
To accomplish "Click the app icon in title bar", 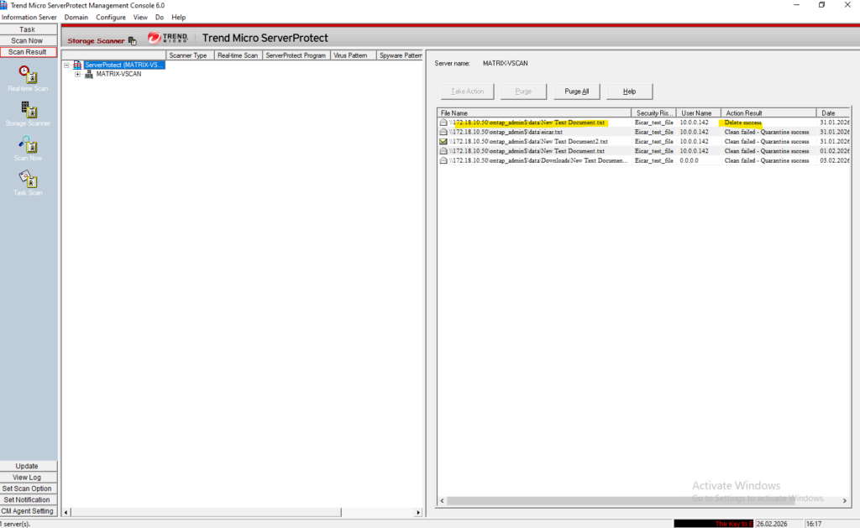I will [4, 5].
